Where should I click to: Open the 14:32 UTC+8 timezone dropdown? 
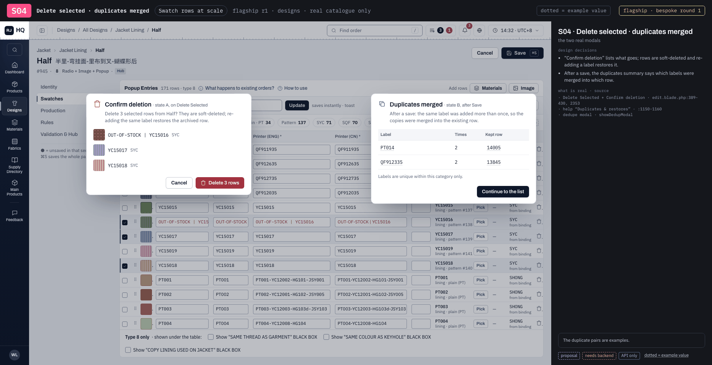pyautogui.click(x=516, y=30)
